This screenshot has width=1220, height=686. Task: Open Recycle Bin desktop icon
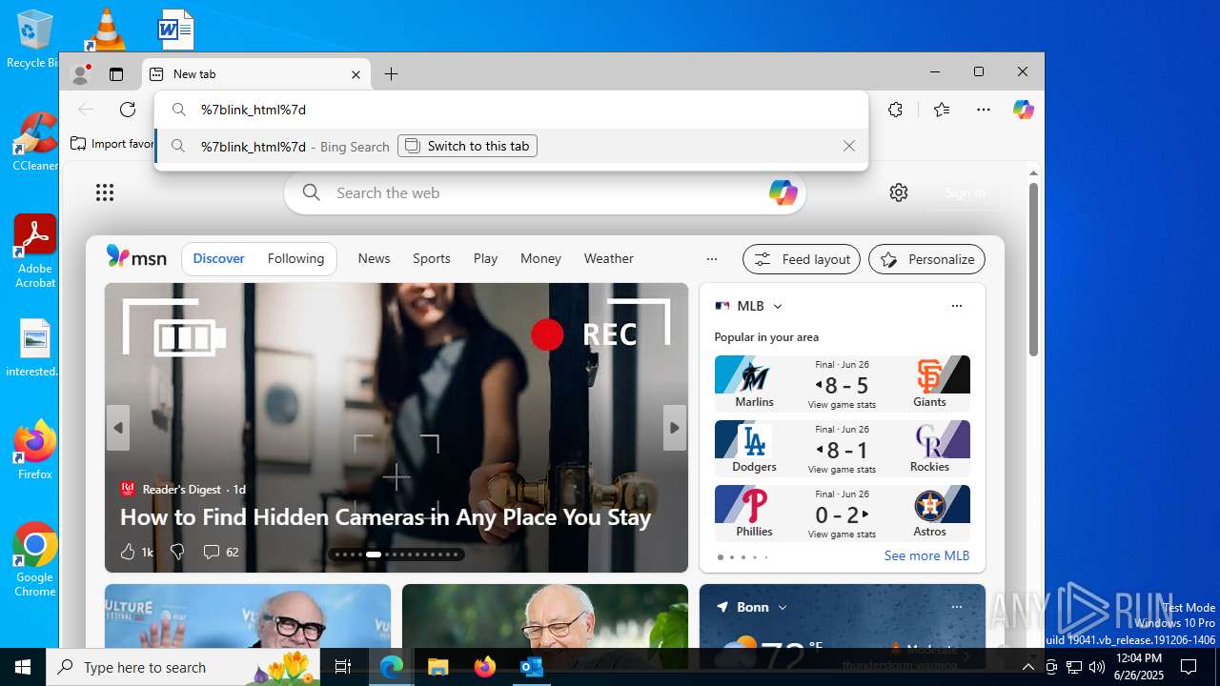pos(34,38)
